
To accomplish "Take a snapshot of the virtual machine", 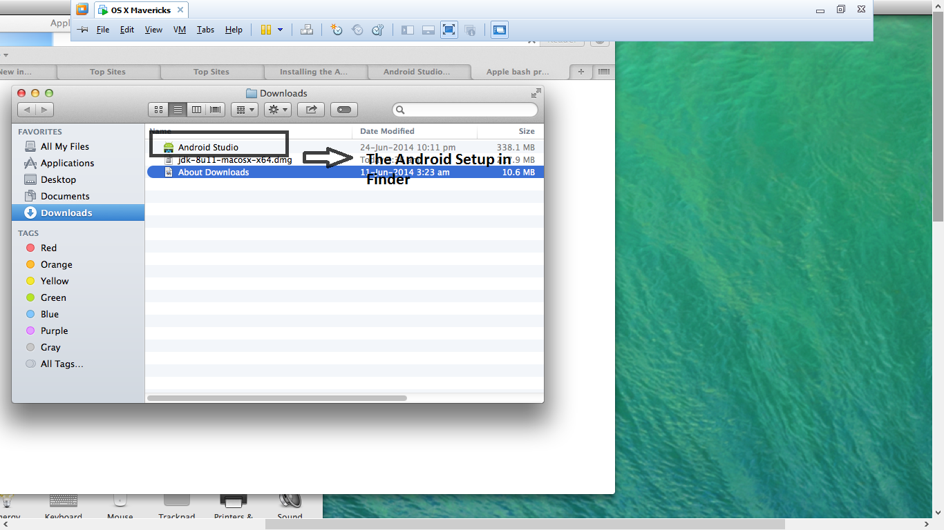I will coord(337,30).
